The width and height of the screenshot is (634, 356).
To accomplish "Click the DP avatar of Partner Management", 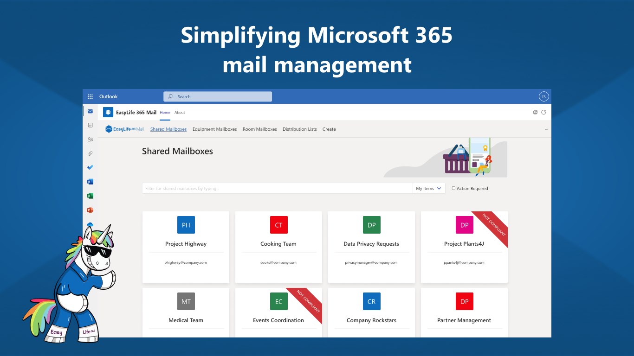I will 465,301.
